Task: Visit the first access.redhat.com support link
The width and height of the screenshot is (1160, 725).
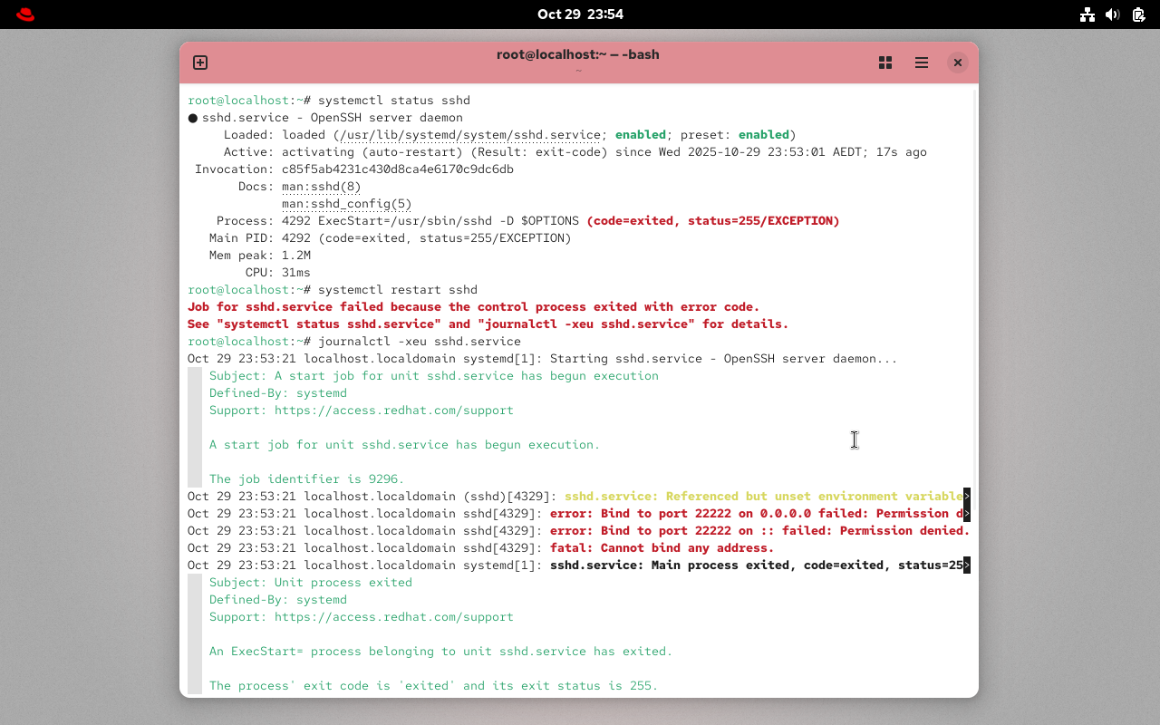Action: (394, 410)
